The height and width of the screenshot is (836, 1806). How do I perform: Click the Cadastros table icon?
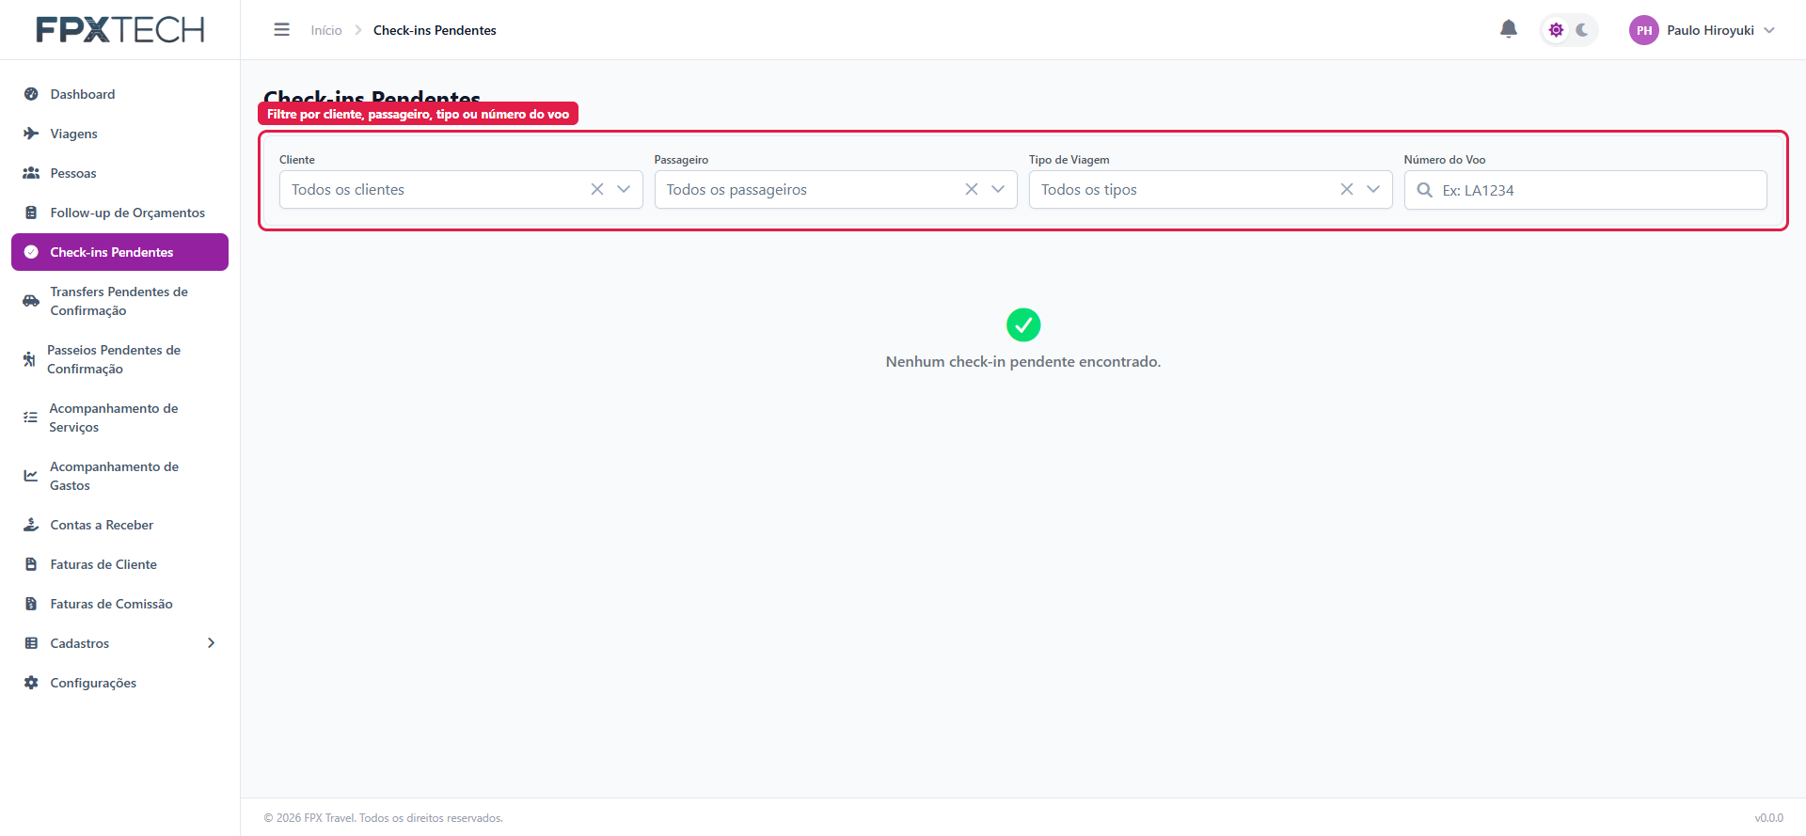tap(31, 643)
